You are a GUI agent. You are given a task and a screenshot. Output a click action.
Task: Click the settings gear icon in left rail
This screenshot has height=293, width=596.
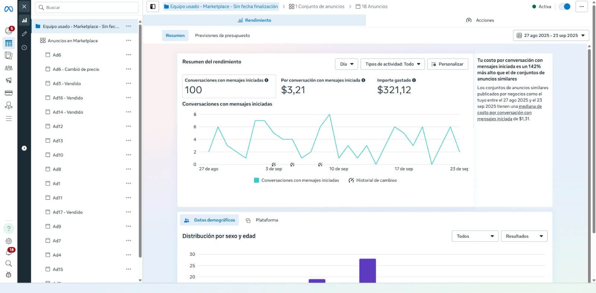9,241
